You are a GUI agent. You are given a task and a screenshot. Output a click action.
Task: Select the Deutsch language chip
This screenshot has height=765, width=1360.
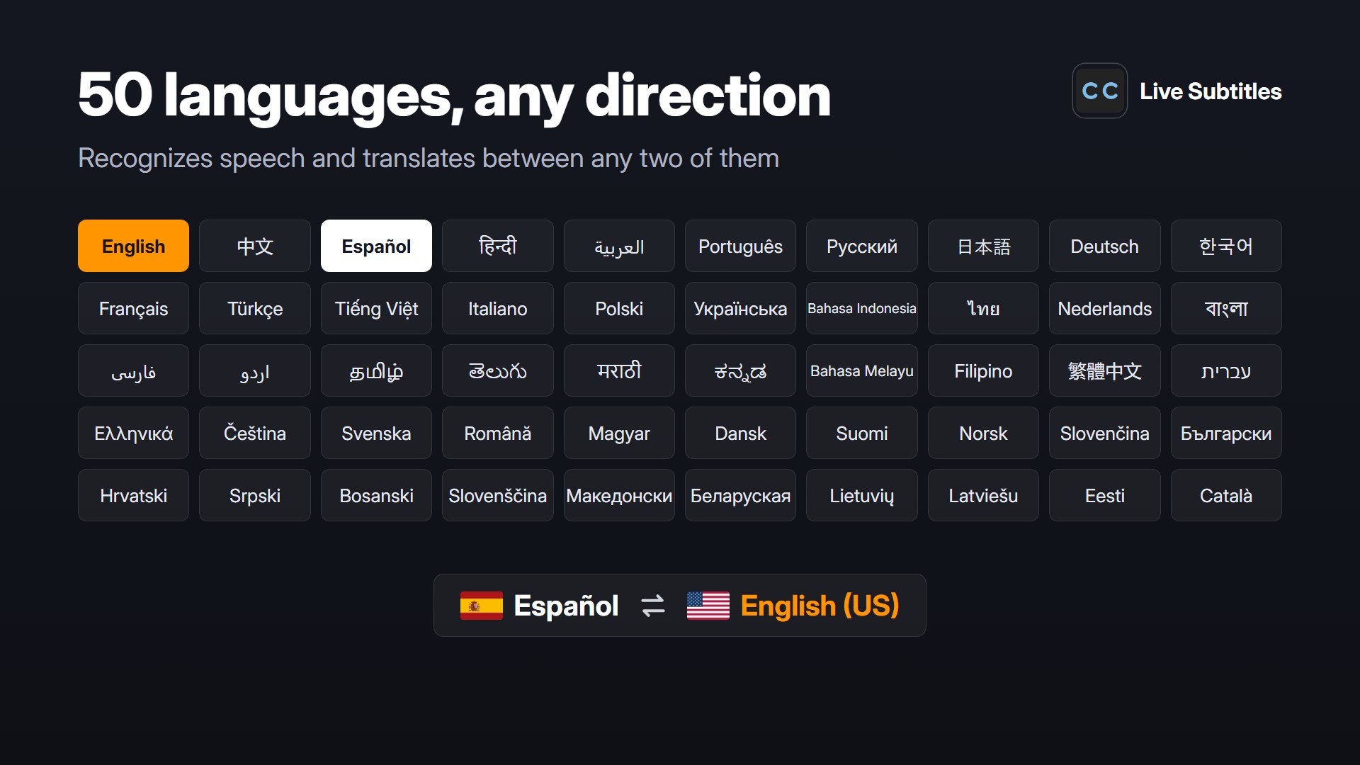pyautogui.click(x=1105, y=246)
